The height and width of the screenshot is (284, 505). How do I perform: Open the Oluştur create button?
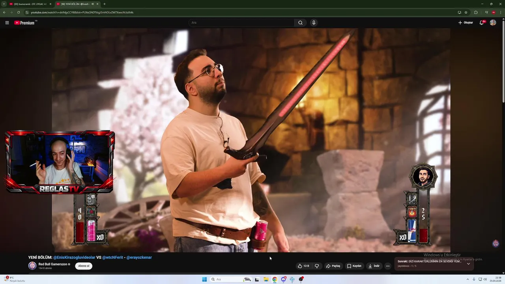point(466,22)
